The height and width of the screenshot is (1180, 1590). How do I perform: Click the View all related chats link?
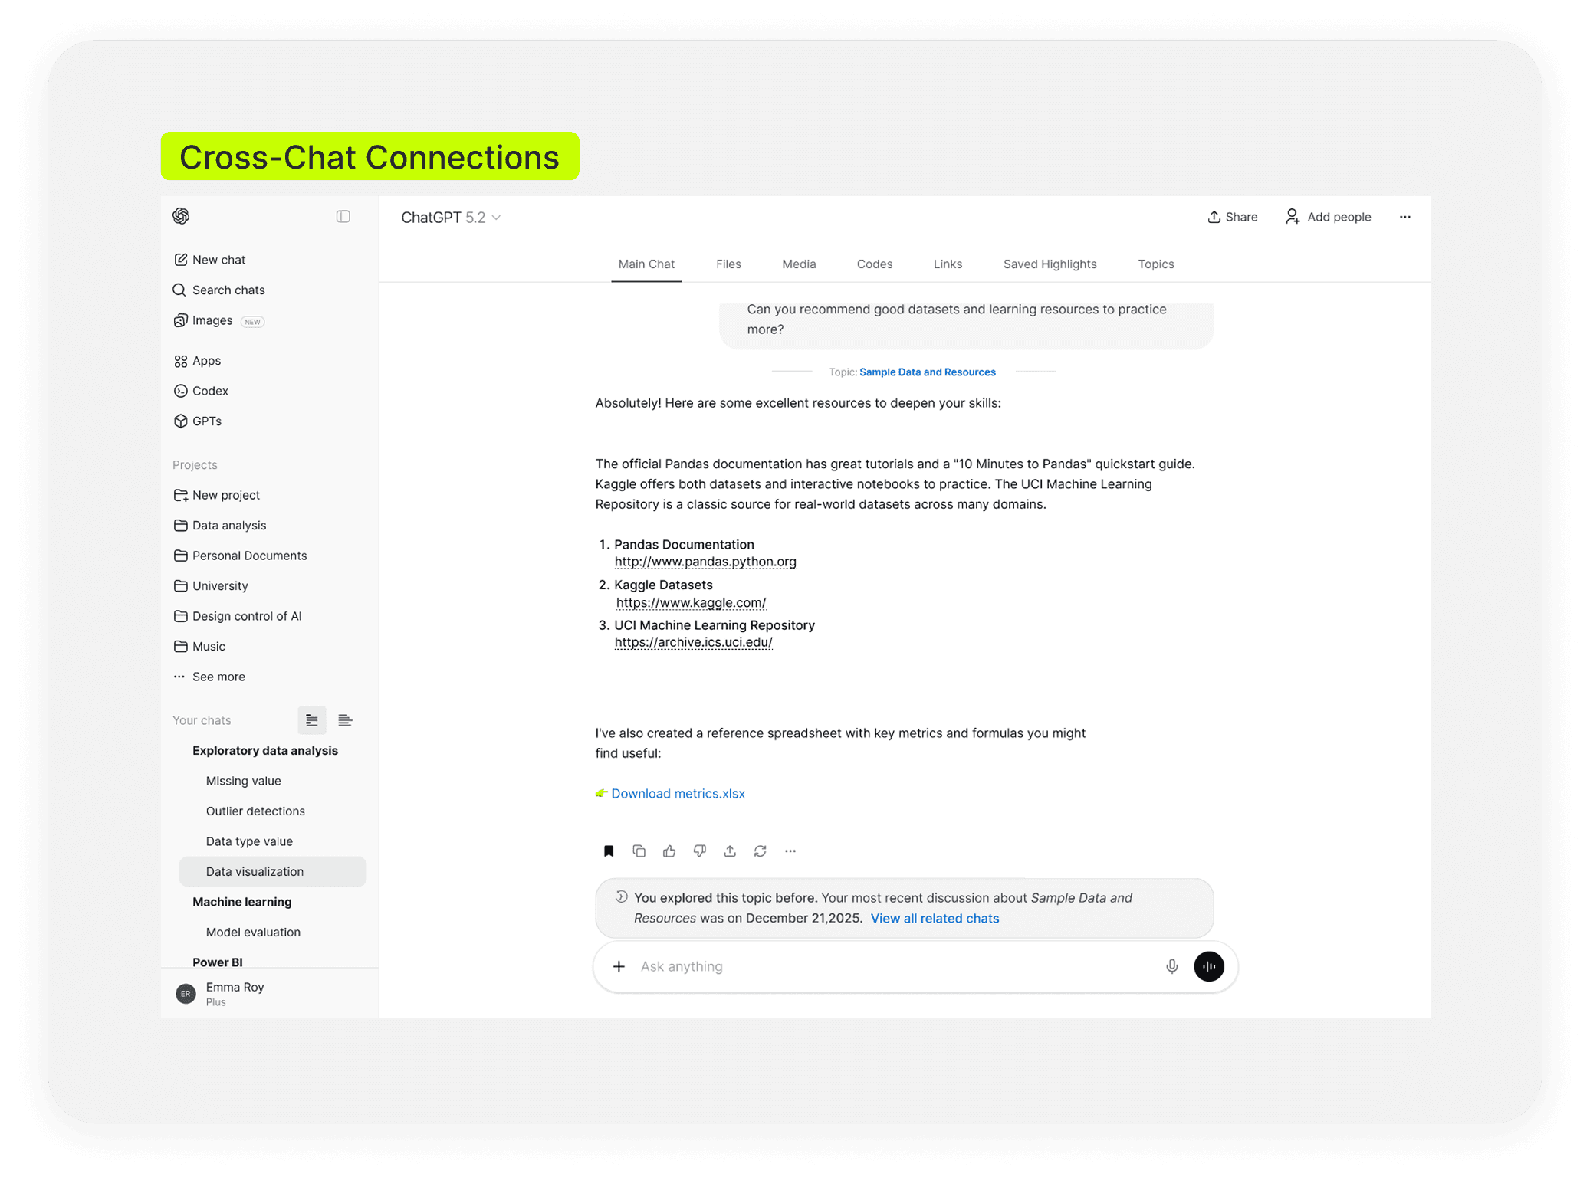click(935, 918)
